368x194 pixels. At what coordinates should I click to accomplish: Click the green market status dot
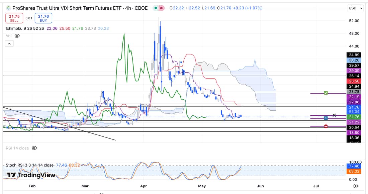pos(156,8)
